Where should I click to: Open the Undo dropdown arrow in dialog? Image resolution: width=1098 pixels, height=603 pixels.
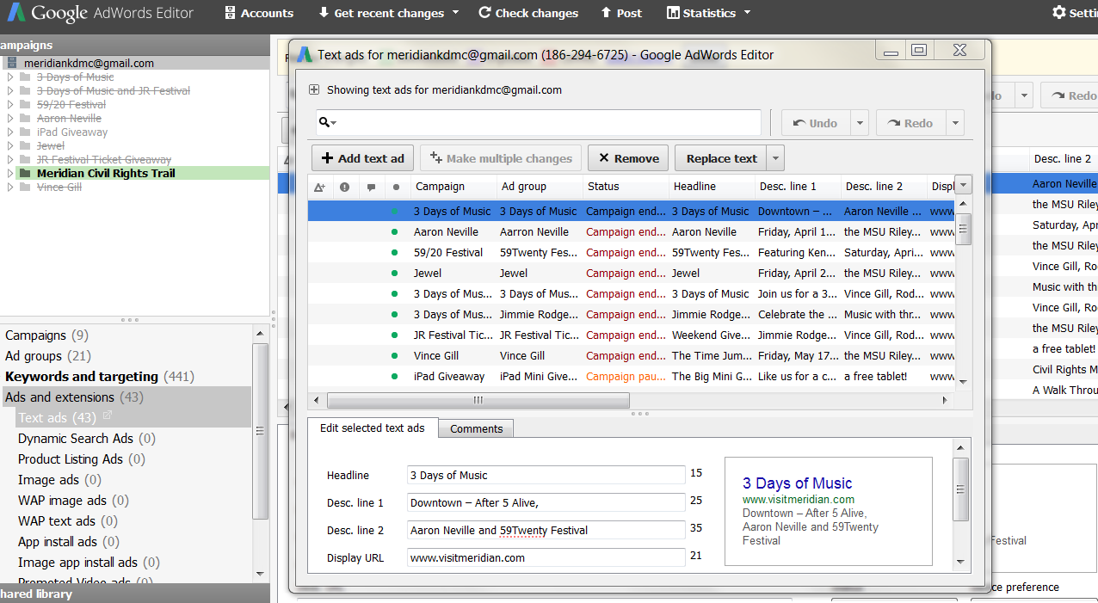click(860, 123)
